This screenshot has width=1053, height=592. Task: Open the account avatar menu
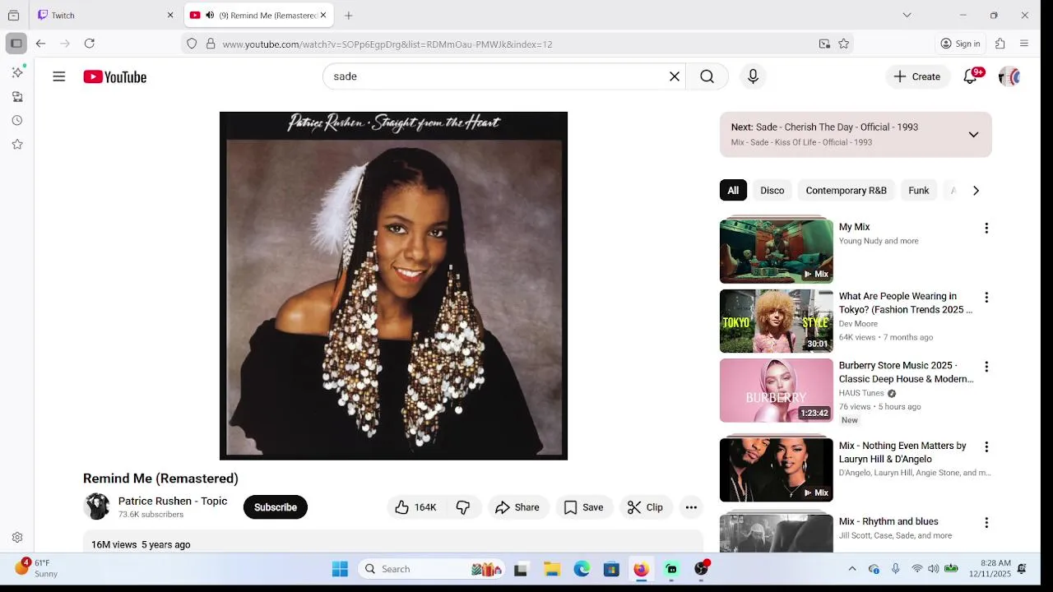1009,76
